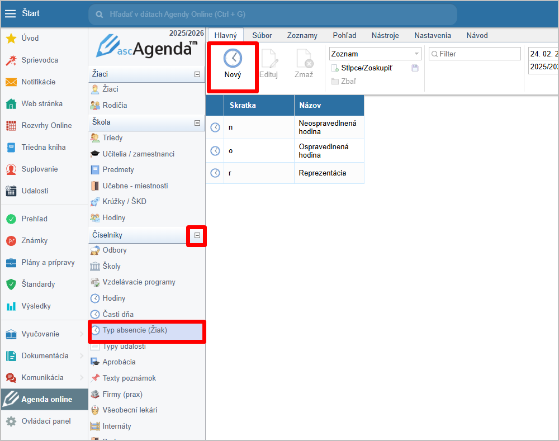Open Notifikácie envelope icon in sidebar

click(x=11, y=82)
